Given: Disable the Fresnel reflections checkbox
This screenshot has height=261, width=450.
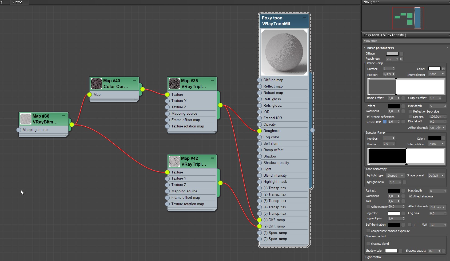Looking at the screenshot, I should click(x=368, y=117).
